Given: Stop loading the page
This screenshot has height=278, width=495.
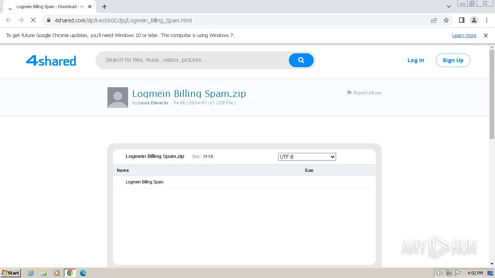Looking at the screenshot, I should click(33, 20).
